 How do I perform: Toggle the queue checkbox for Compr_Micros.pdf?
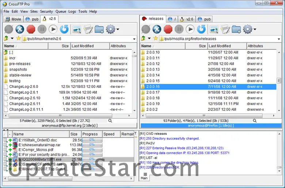click(5, 150)
